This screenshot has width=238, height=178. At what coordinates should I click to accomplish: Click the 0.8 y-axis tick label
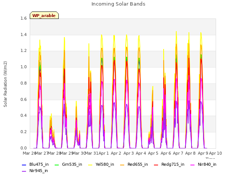(23, 83)
